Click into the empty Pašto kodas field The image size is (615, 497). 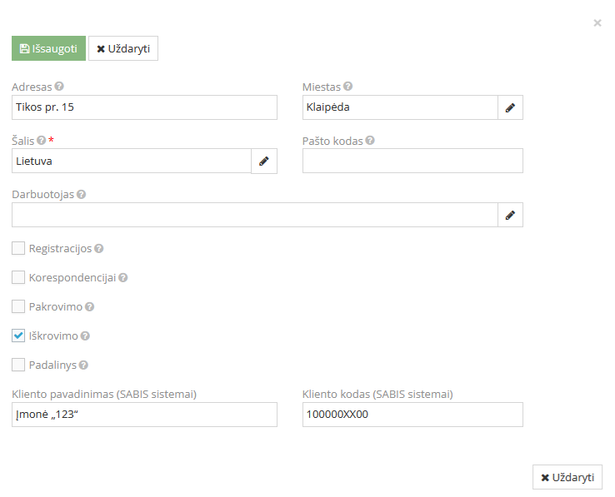(412, 162)
